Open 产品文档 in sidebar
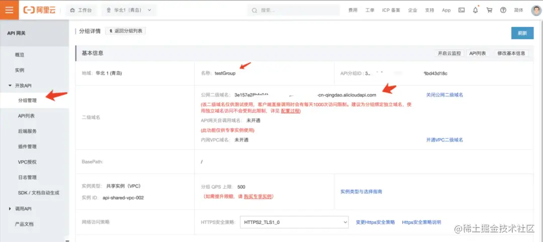 [x=24, y=224]
